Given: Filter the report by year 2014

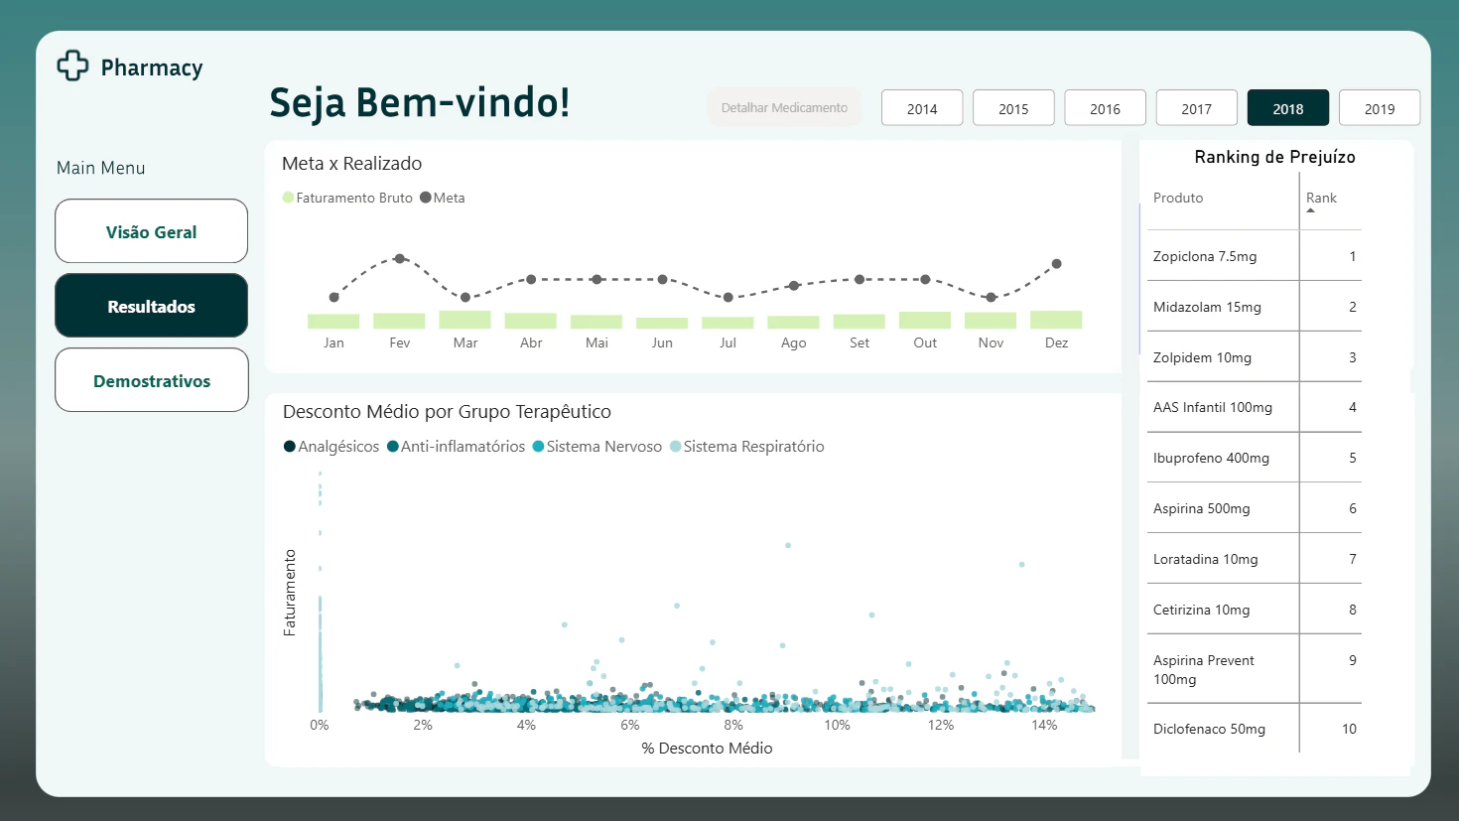Looking at the screenshot, I should tap(922, 108).
